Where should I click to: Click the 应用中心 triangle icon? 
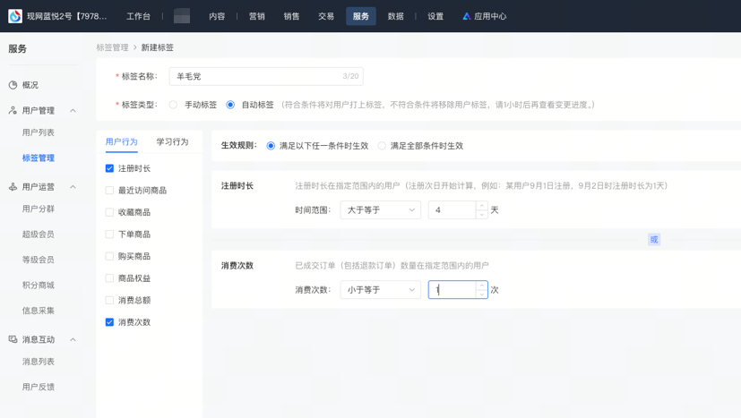click(467, 16)
